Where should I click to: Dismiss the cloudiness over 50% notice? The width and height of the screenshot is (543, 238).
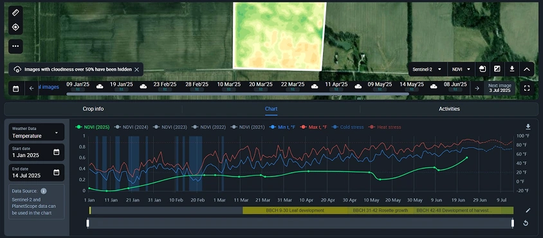[x=137, y=69]
